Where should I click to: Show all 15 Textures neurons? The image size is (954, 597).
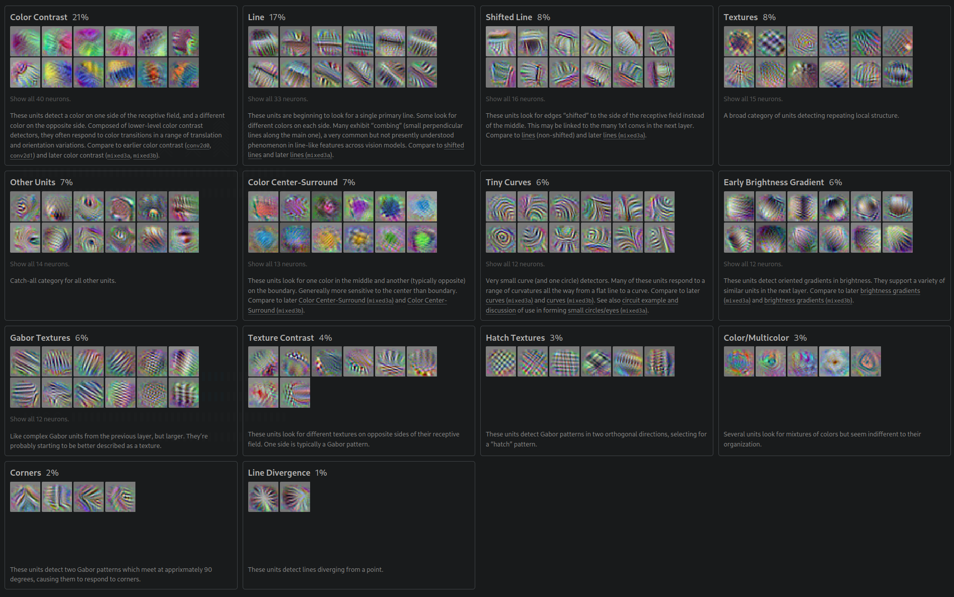pos(753,99)
